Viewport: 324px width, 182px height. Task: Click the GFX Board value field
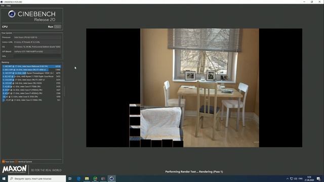tap(37, 52)
